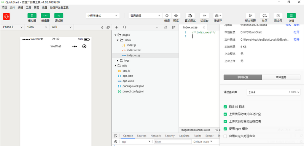Open the 社区 community icon

click(x=264, y=16)
